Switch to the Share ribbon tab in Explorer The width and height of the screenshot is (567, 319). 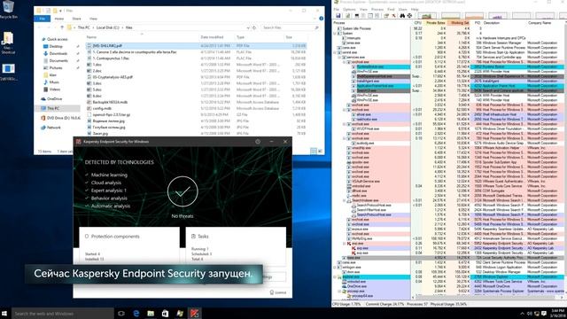coord(77,19)
